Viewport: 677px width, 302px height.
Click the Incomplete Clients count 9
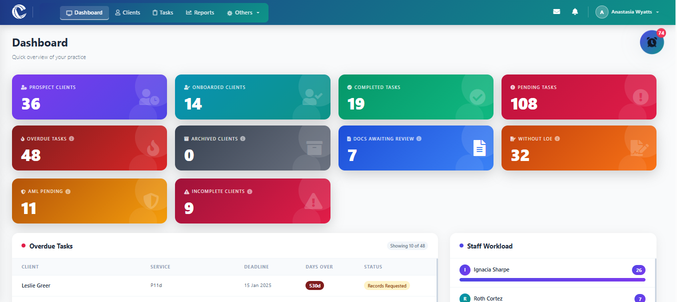(188, 208)
